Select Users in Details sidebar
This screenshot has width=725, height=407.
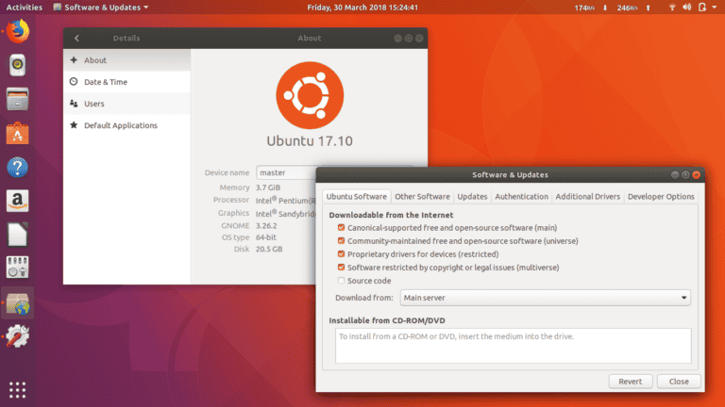tap(126, 104)
